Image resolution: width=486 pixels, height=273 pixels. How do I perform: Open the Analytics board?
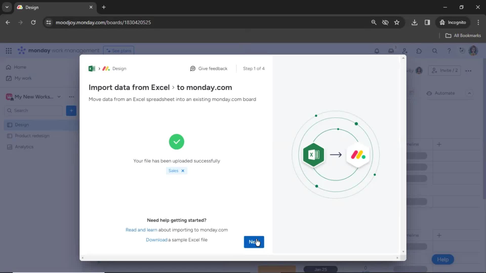(24, 147)
